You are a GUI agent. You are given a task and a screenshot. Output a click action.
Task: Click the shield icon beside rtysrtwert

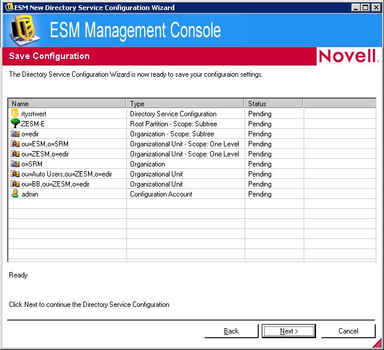click(x=15, y=113)
